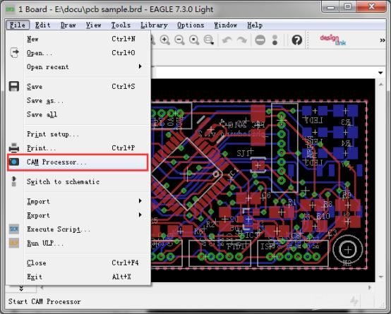The image size is (391, 314).
Task: Click vertical scrollbar up arrow
Action: pos(381,85)
